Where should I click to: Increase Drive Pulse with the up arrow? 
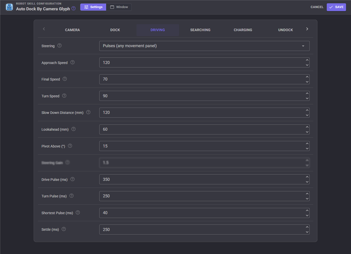click(x=307, y=177)
